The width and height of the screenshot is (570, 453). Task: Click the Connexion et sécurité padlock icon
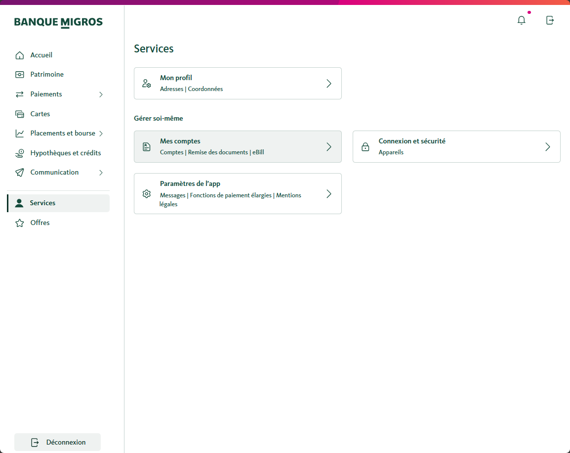pyautogui.click(x=366, y=147)
